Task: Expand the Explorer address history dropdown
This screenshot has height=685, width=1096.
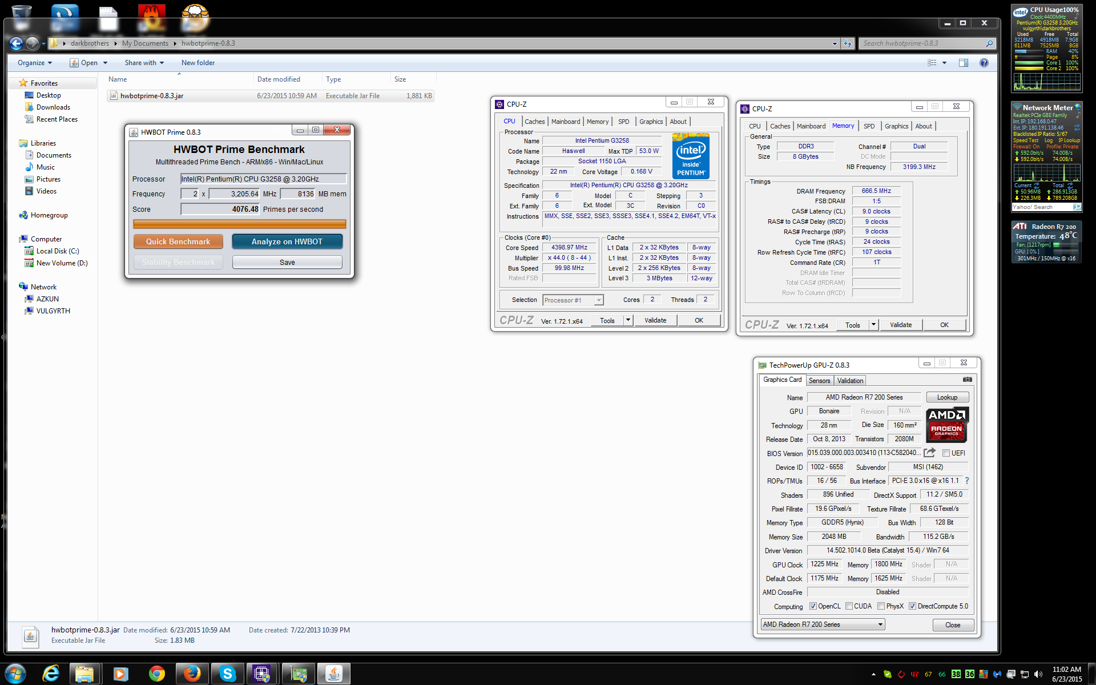Action: pos(835,43)
